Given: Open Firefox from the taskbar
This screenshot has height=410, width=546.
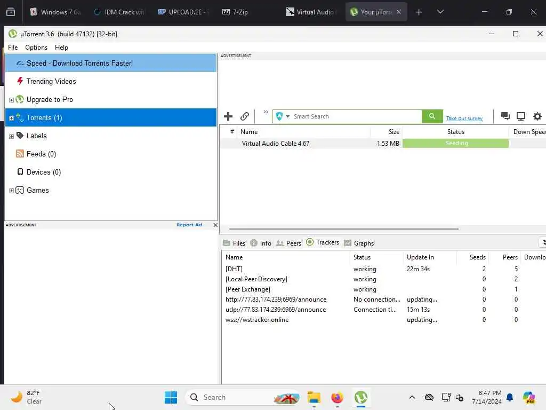Looking at the screenshot, I should tap(337, 397).
